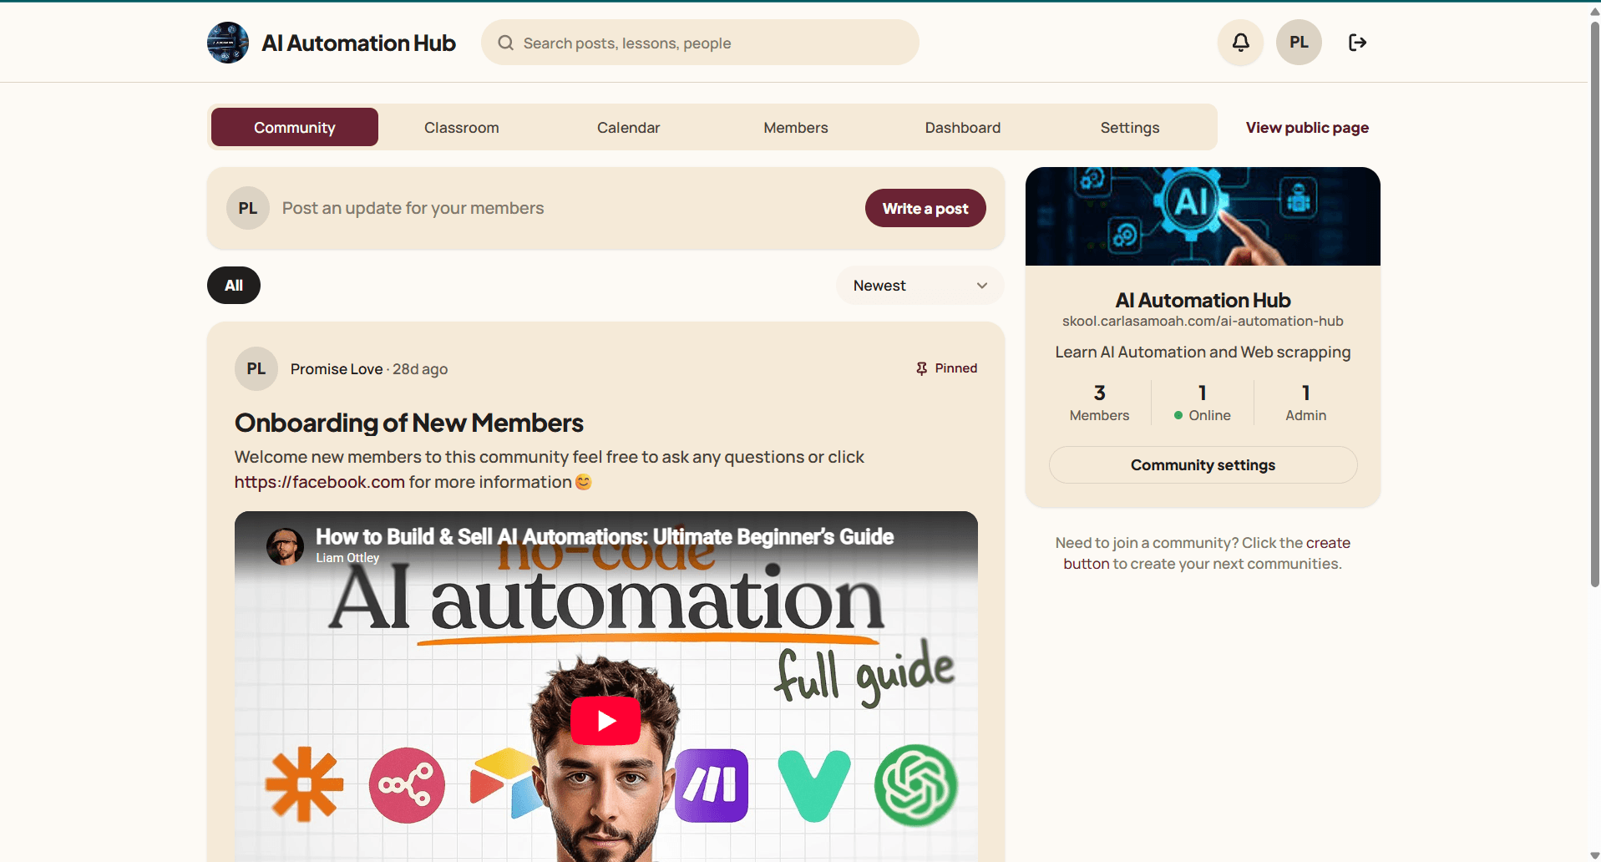Click the 1 Online stat
The width and height of the screenshot is (1601, 862).
1203,403
